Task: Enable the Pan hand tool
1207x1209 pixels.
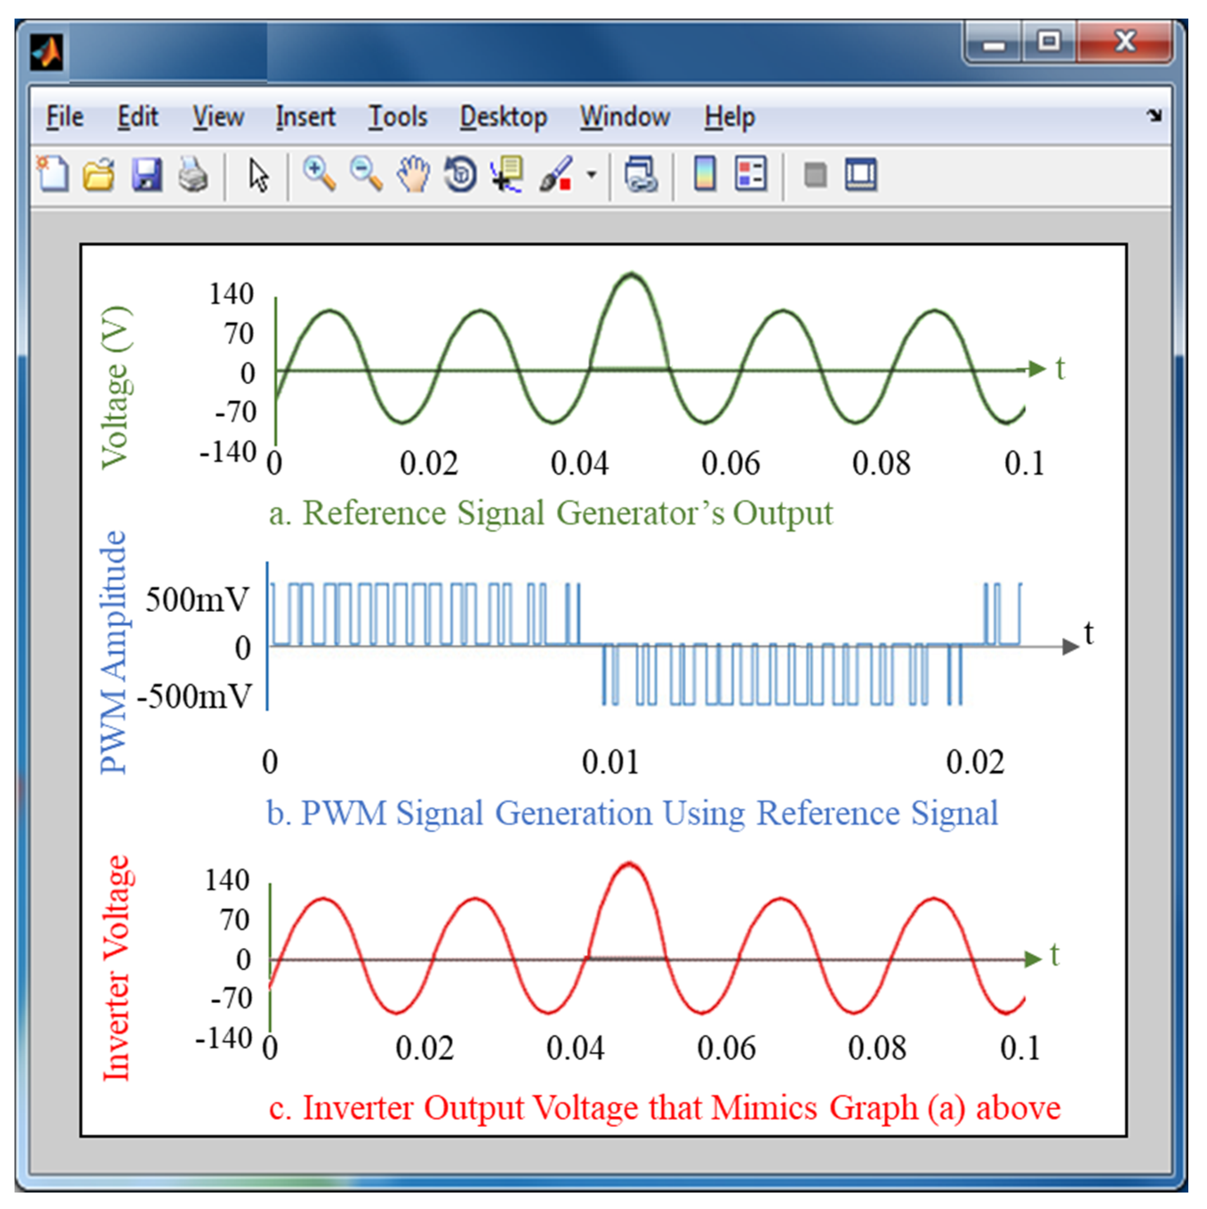Action: point(413,174)
